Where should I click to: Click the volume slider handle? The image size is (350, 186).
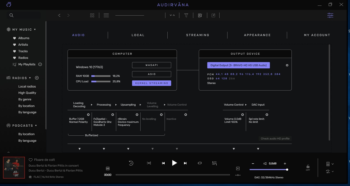tap(287, 170)
